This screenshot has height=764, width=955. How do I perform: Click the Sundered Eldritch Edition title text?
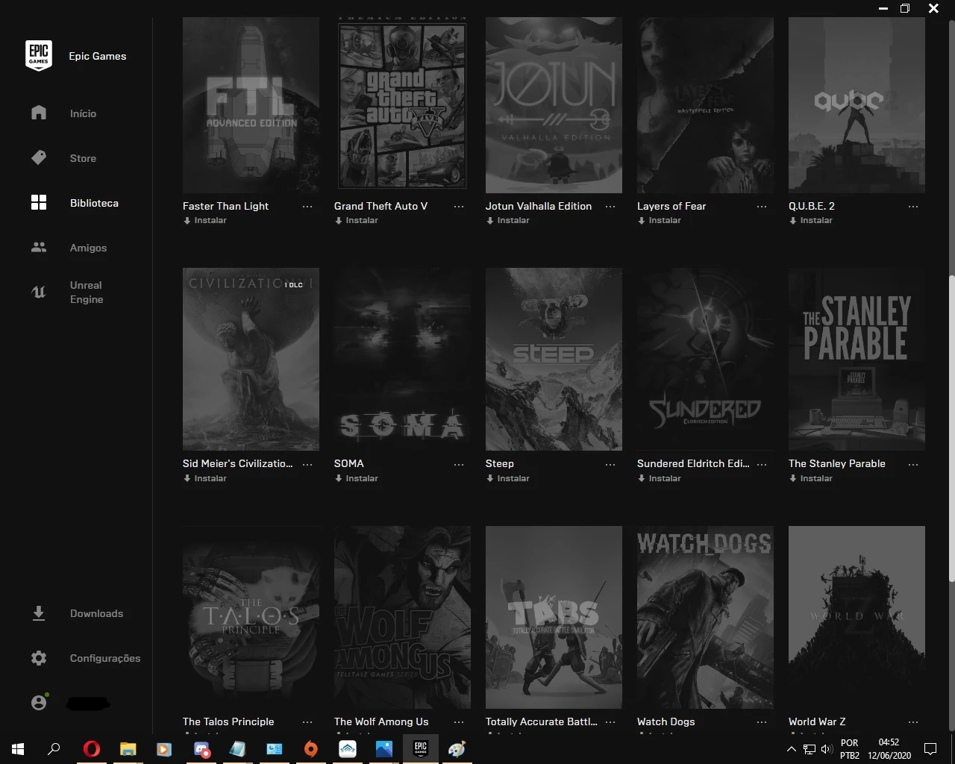point(693,463)
